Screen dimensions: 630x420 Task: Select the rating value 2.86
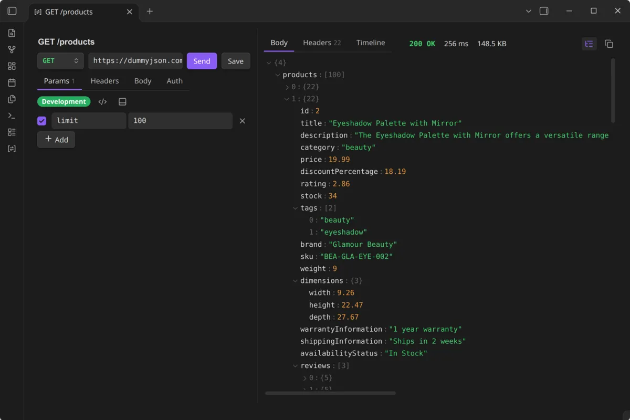[x=341, y=184]
